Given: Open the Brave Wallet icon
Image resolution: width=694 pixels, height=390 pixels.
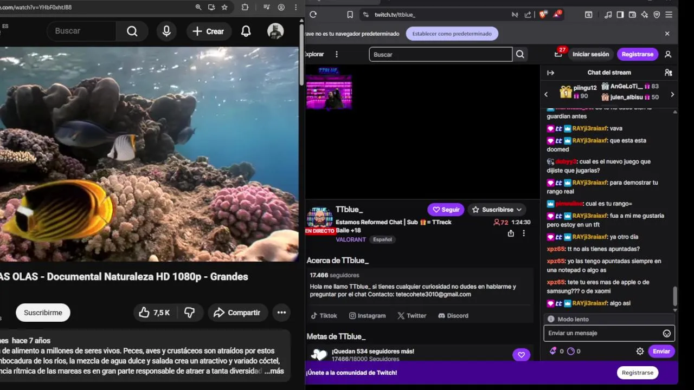Looking at the screenshot, I should coord(632,15).
